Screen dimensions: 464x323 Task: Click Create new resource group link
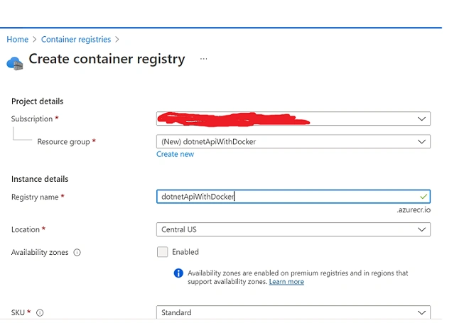point(176,154)
